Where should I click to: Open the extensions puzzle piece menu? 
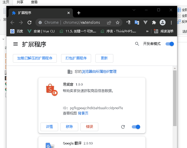click(x=154, y=22)
